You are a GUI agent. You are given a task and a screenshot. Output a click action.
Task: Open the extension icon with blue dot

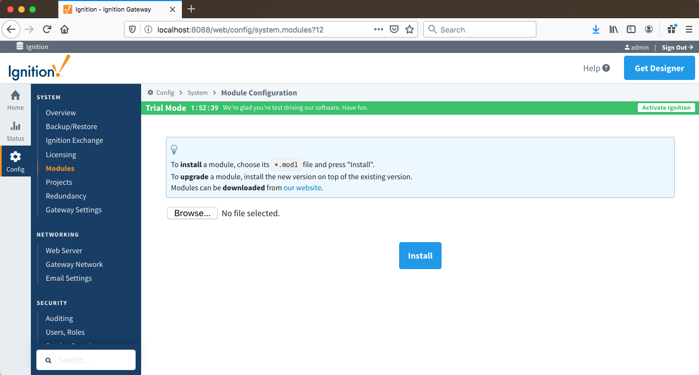pos(671,29)
